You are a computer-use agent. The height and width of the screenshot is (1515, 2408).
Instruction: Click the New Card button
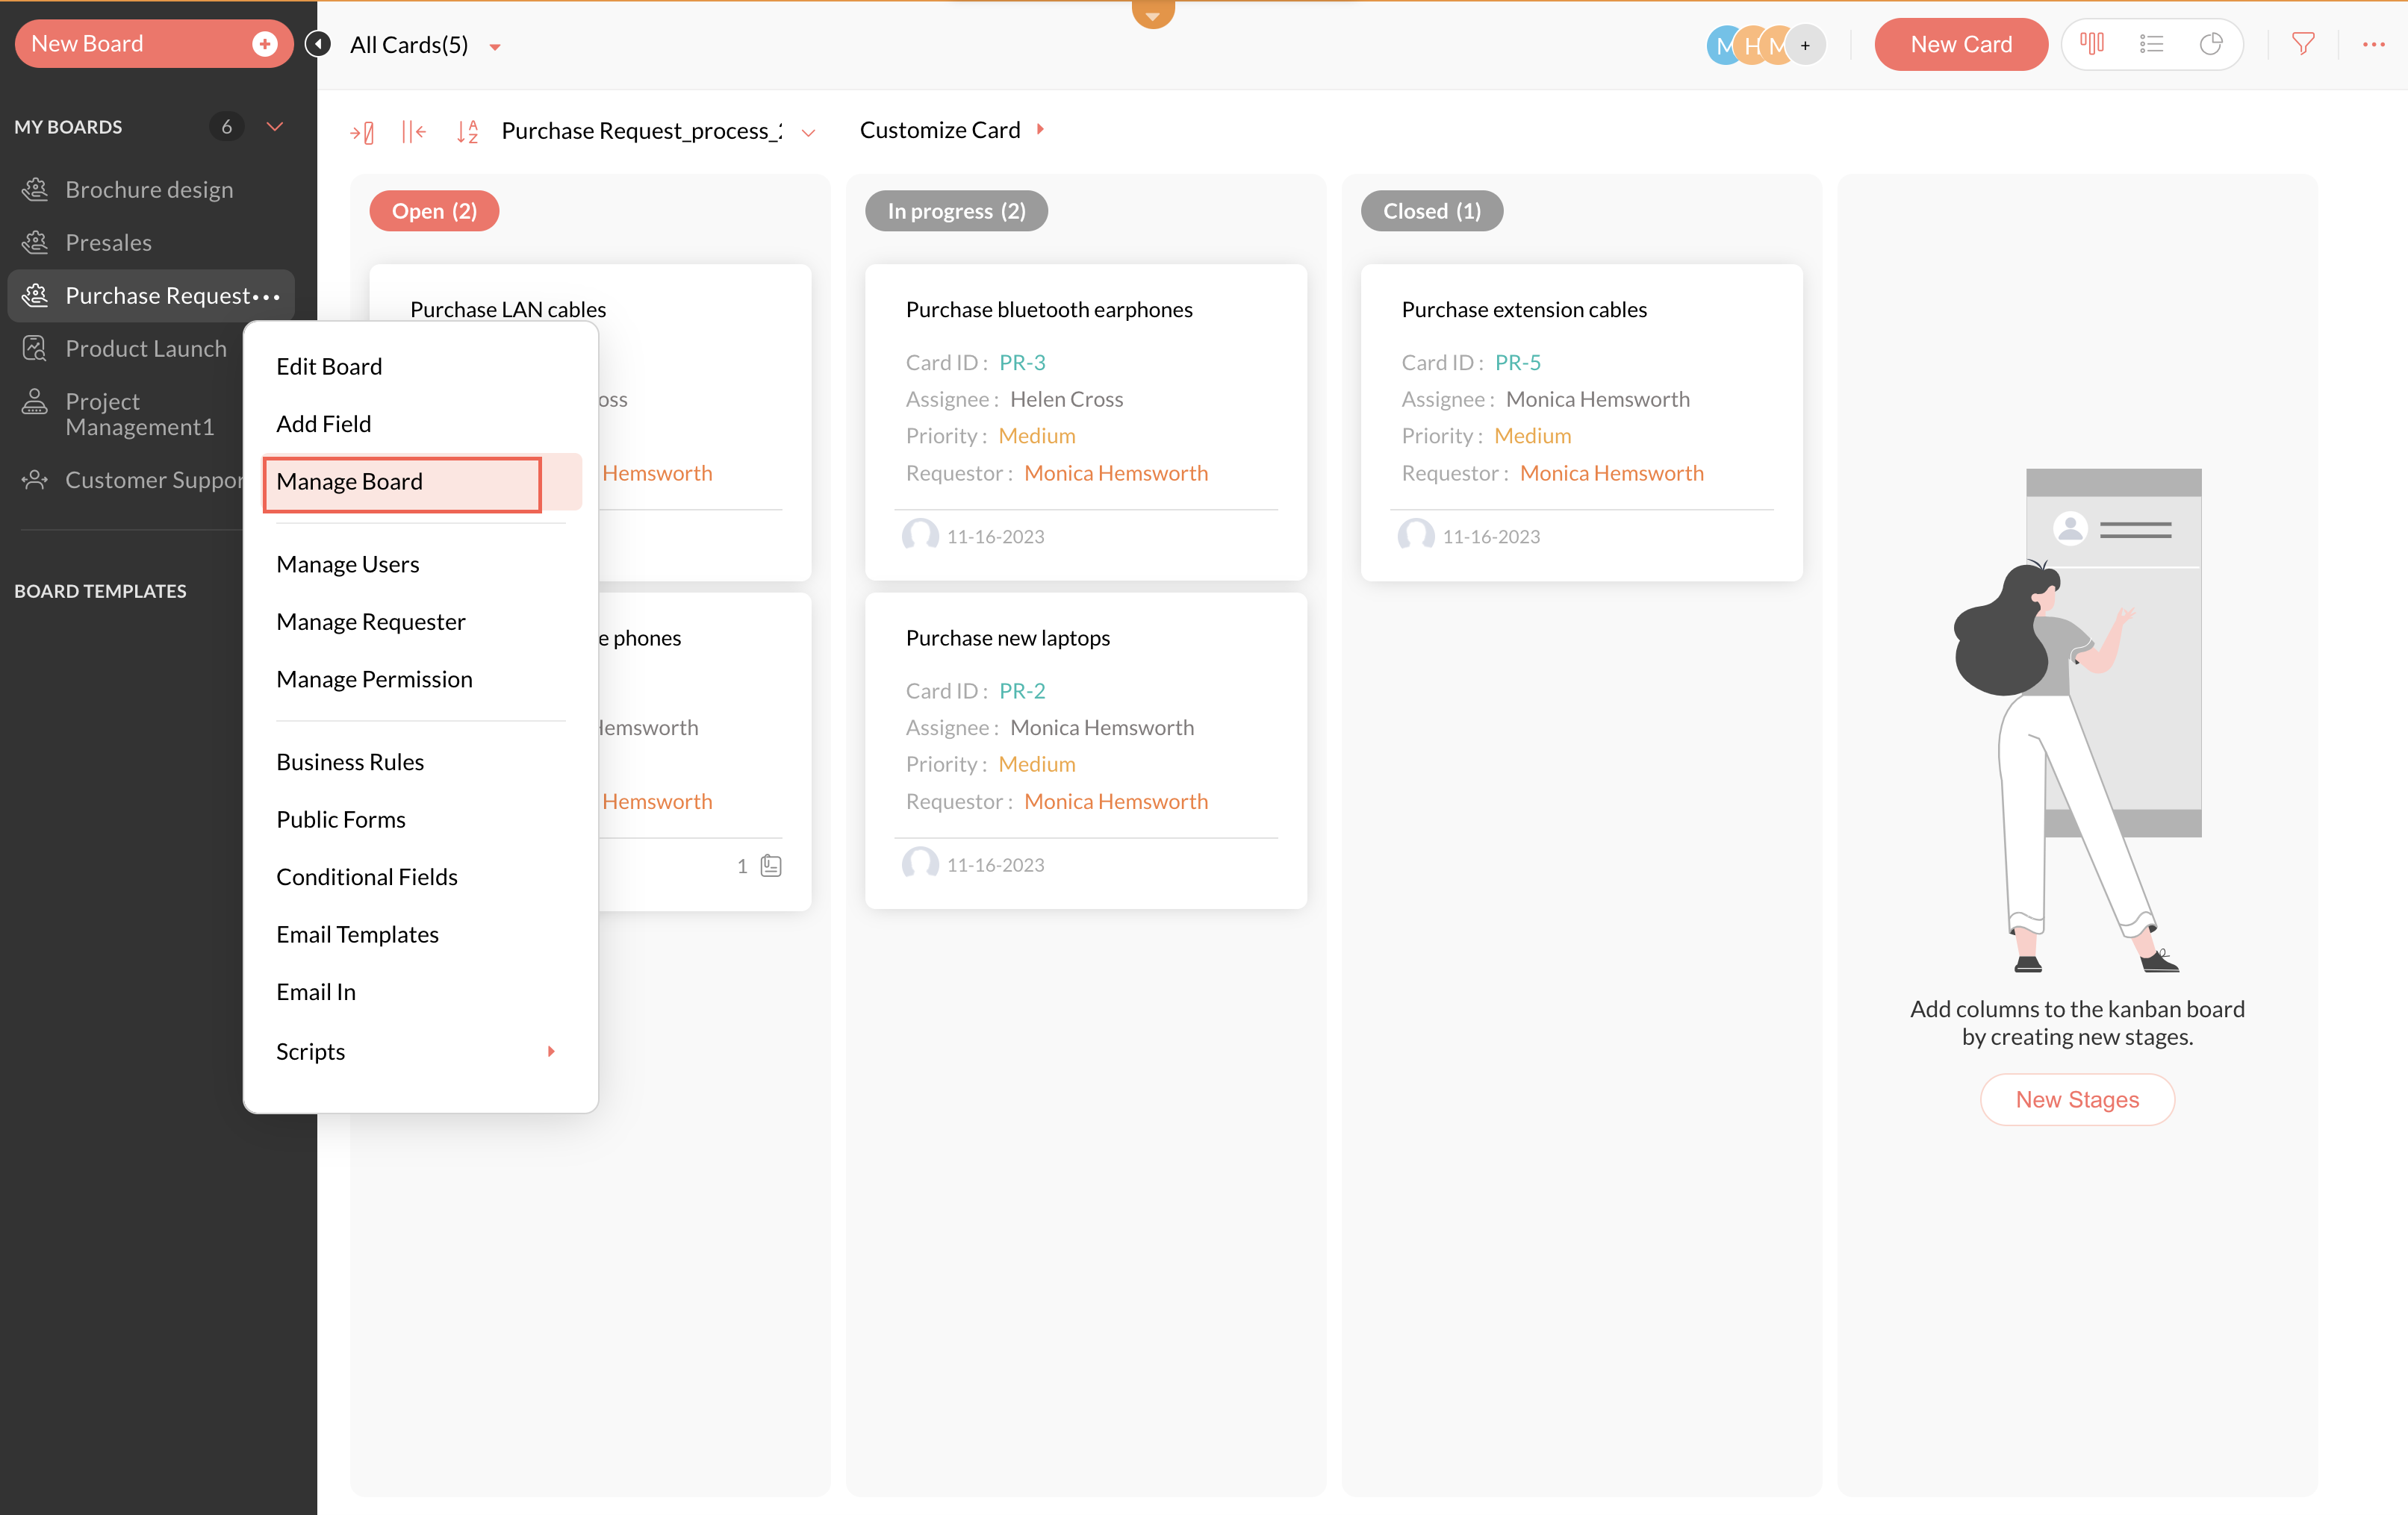point(1960,44)
